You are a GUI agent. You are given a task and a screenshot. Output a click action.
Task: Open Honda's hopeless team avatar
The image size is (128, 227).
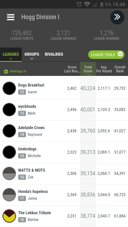point(9,195)
